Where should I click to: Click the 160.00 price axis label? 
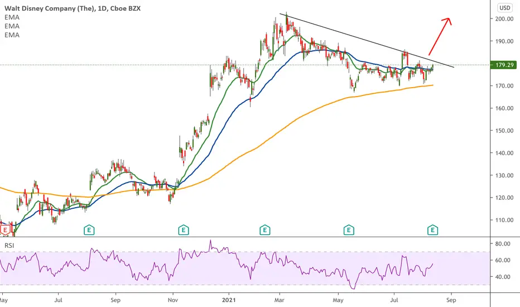click(504, 108)
